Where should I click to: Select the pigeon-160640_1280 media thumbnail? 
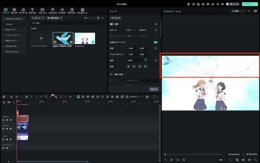click(63, 39)
